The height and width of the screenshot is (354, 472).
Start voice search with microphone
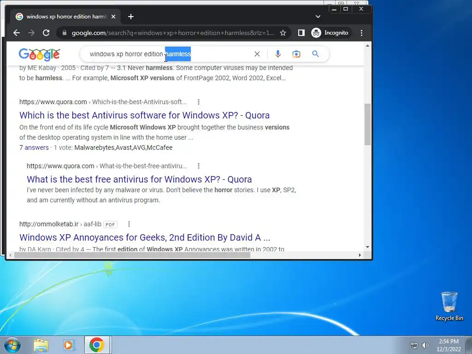[278, 54]
